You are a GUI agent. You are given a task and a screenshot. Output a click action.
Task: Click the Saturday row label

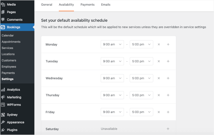pyautogui.click(x=52, y=129)
